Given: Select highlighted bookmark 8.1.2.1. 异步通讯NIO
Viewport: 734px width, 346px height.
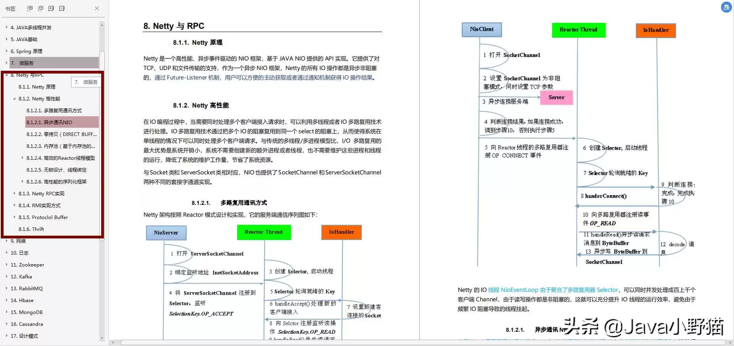Looking at the screenshot, I should tap(62, 122).
